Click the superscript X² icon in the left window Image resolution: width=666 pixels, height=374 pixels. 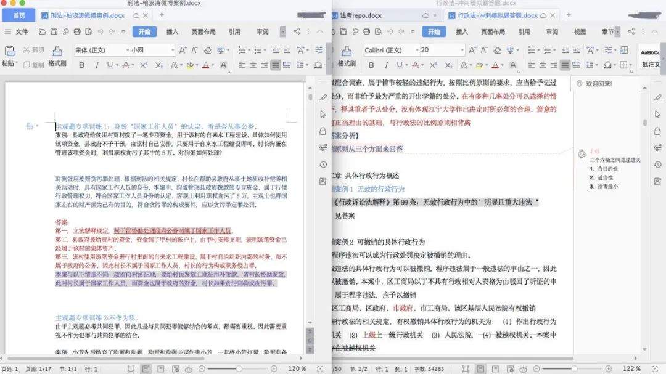[144, 65]
